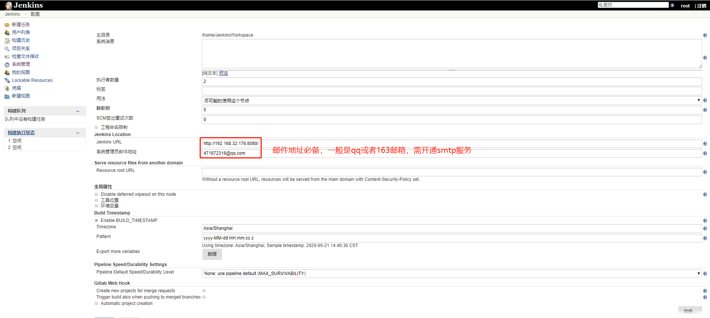Screen dimensions: 710x318
Task: Click into the 系统消息 text area
Action: pos(452,53)
